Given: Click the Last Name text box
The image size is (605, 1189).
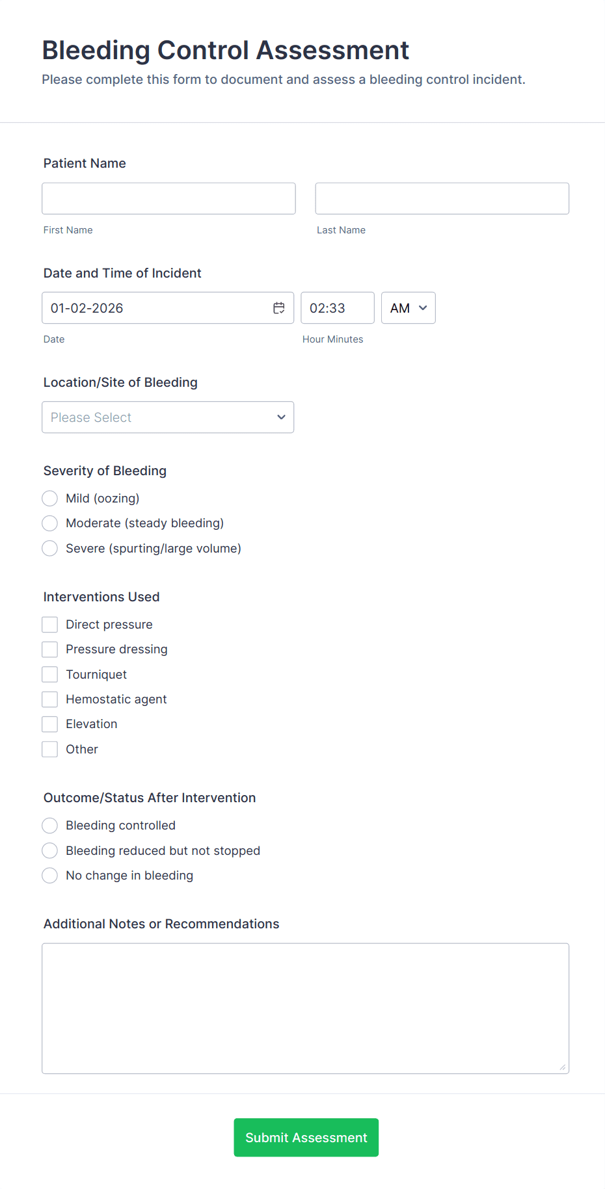Looking at the screenshot, I should click(442, 198).
